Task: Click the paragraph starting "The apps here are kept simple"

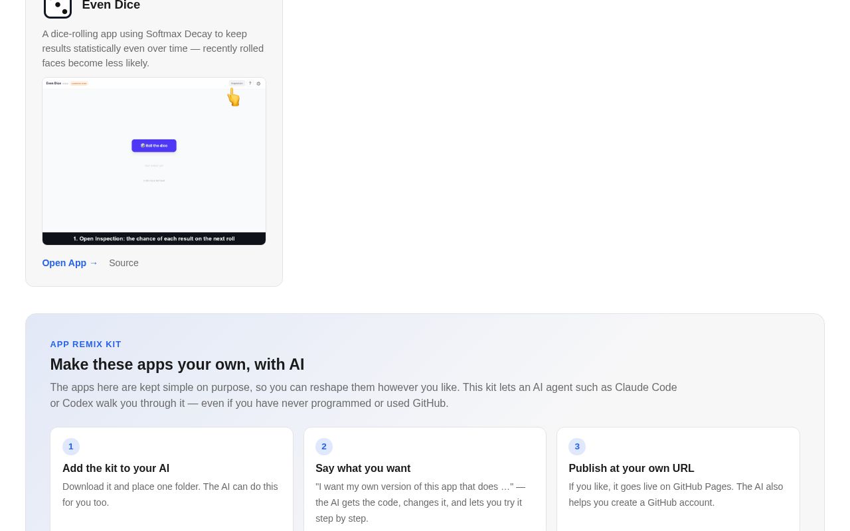Action: pyautogui.click(x=364, y=395)
